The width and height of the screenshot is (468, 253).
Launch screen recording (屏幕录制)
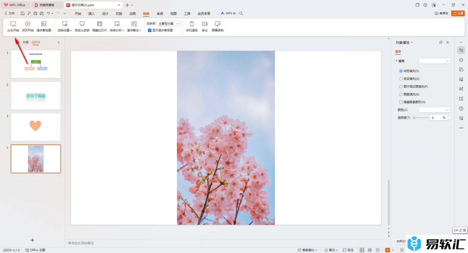click(x=218, y=27)
